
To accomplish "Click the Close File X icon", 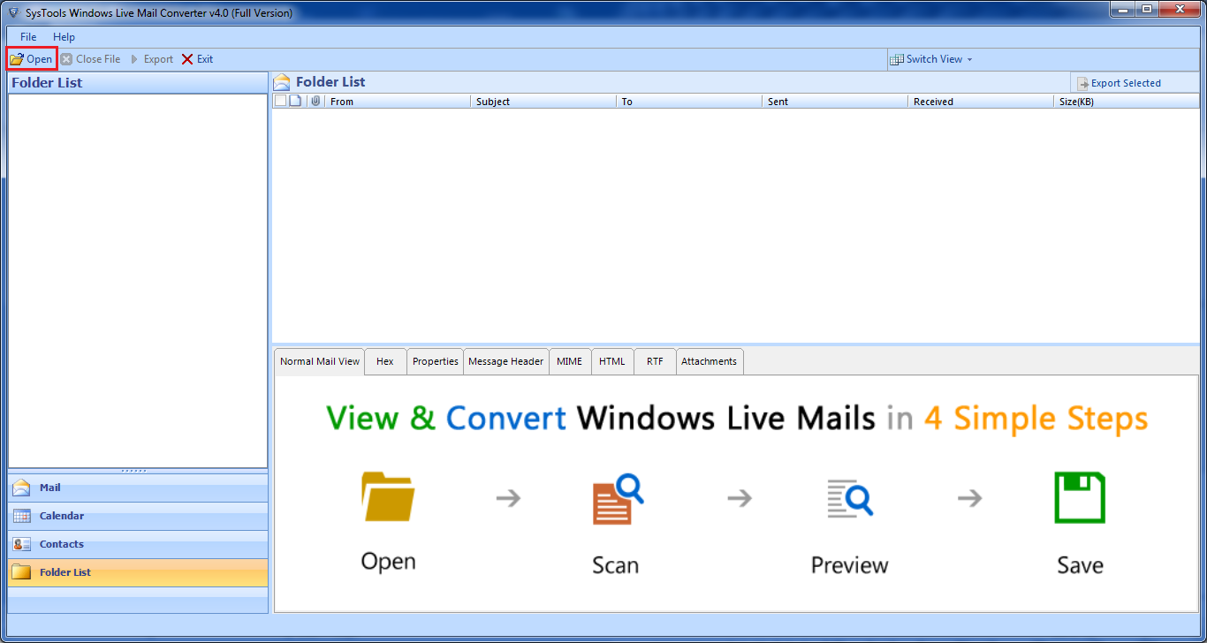I will pos(66,59).
